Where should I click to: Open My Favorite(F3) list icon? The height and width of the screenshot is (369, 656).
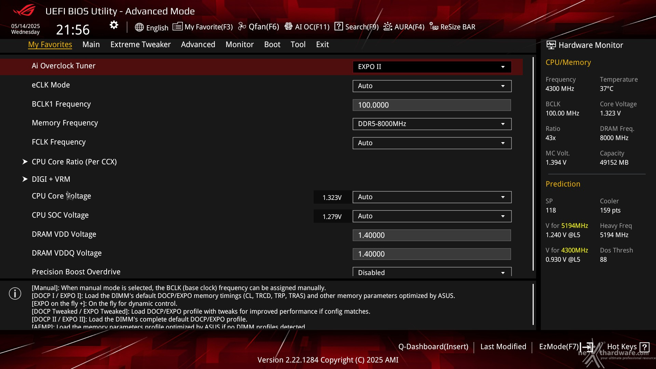click(x=177, y=27)
